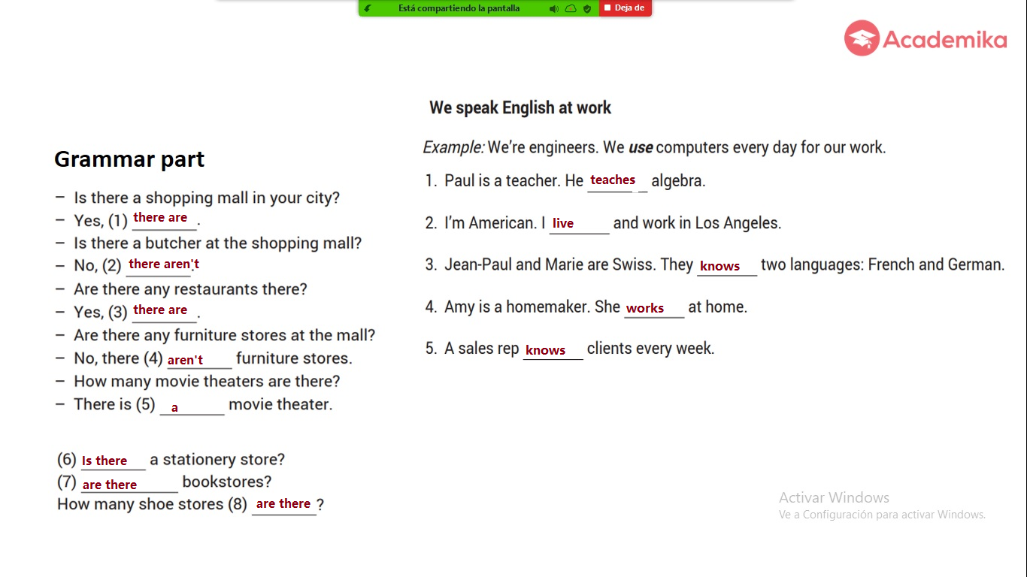This screenshot has height=577, width=1027.
Task: Click the answer 'teaches' in sentence 1
Action: (x=613, y=180)
